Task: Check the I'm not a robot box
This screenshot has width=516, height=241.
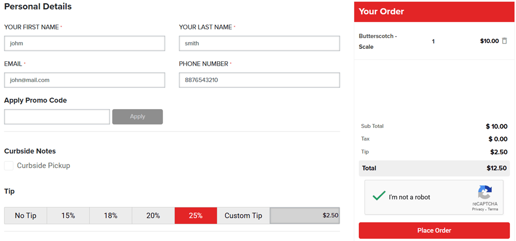Action: [379, 197]
